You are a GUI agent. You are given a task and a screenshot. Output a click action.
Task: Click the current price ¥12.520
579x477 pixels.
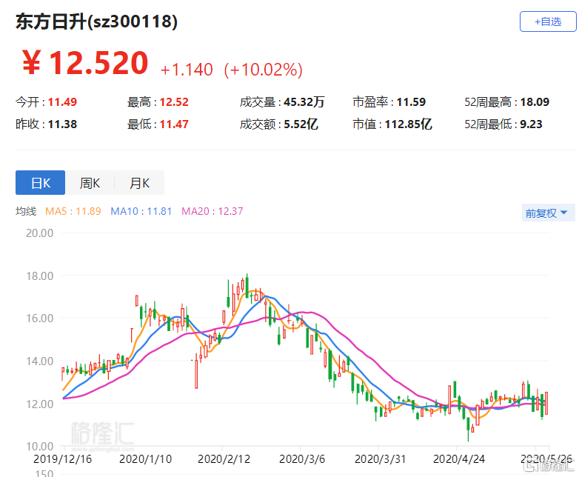click(x=85, y=63)
